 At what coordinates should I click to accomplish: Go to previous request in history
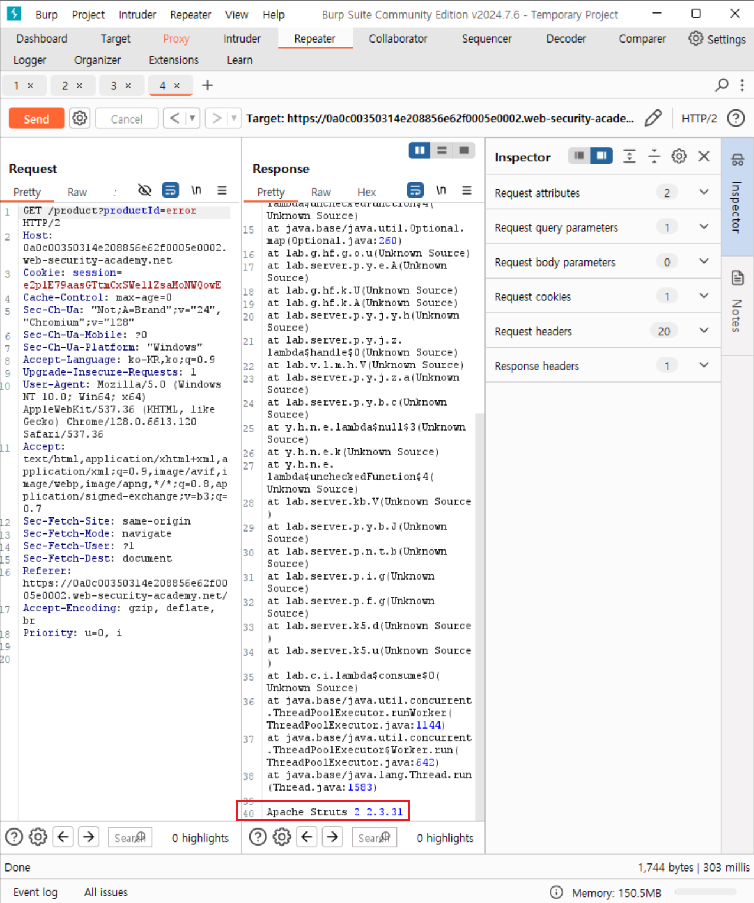174,118
